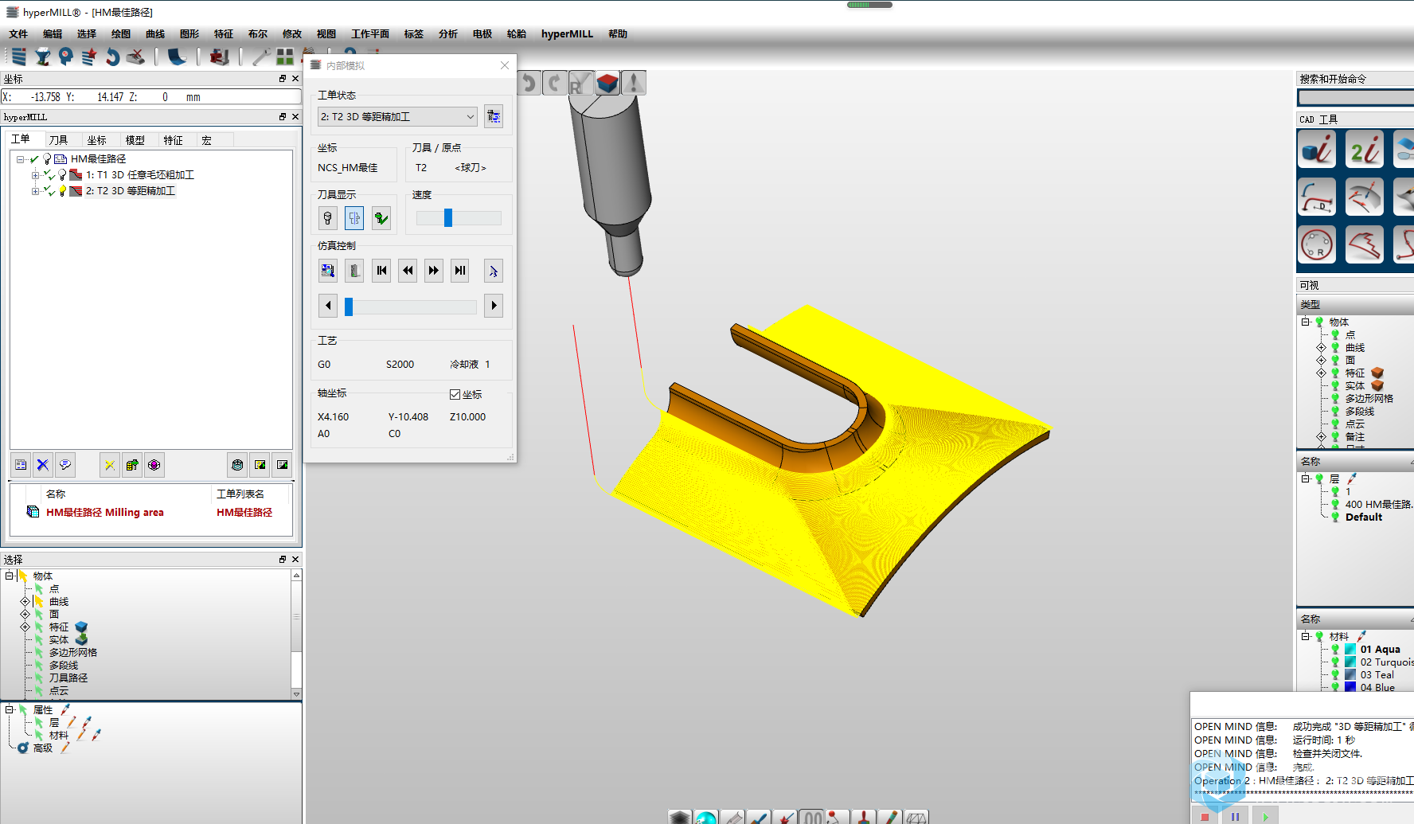
Task: Click the job list button beside job status dropdown
Action: 494,116
